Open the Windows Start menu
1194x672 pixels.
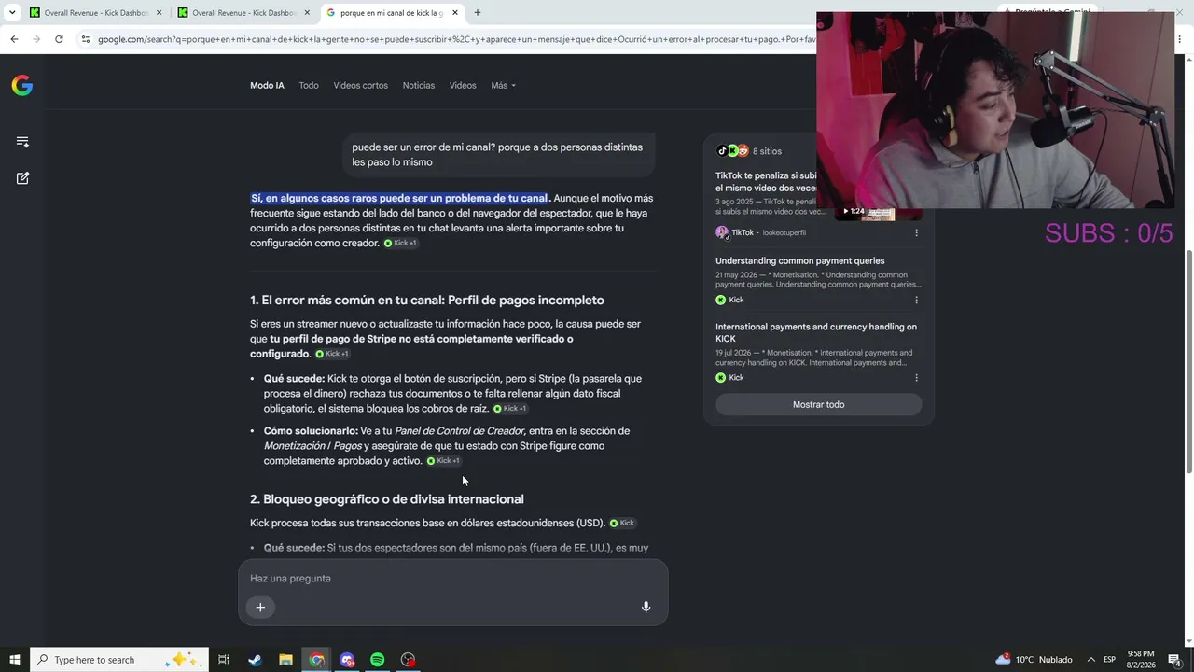pos(14,660)
